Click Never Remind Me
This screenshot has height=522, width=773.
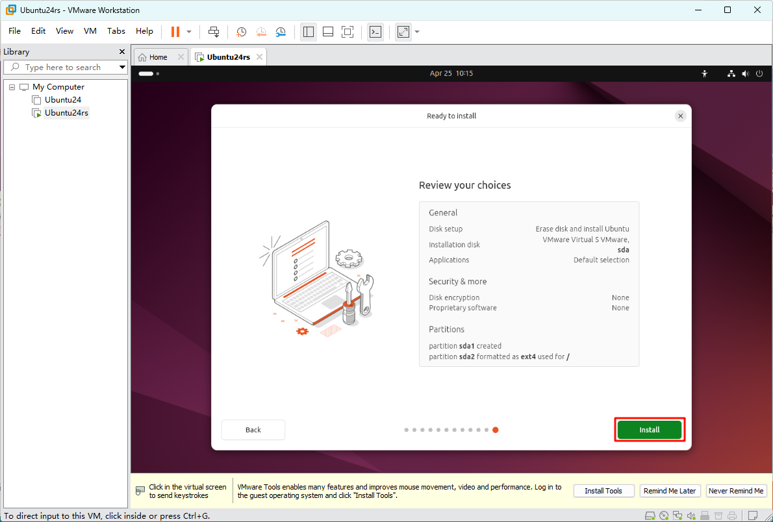pyautogui.click(x=737, y=491)
